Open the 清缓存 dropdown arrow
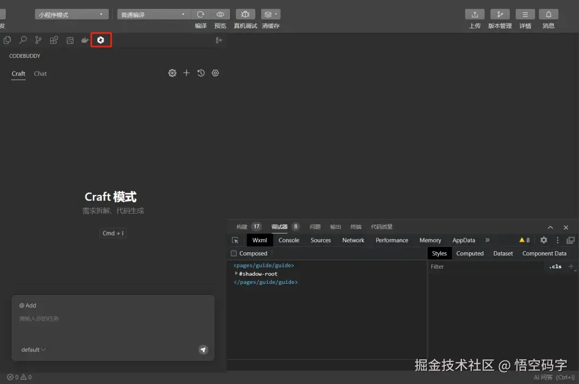The width and height of the screenshot is (579, 384). pos(274,14)
